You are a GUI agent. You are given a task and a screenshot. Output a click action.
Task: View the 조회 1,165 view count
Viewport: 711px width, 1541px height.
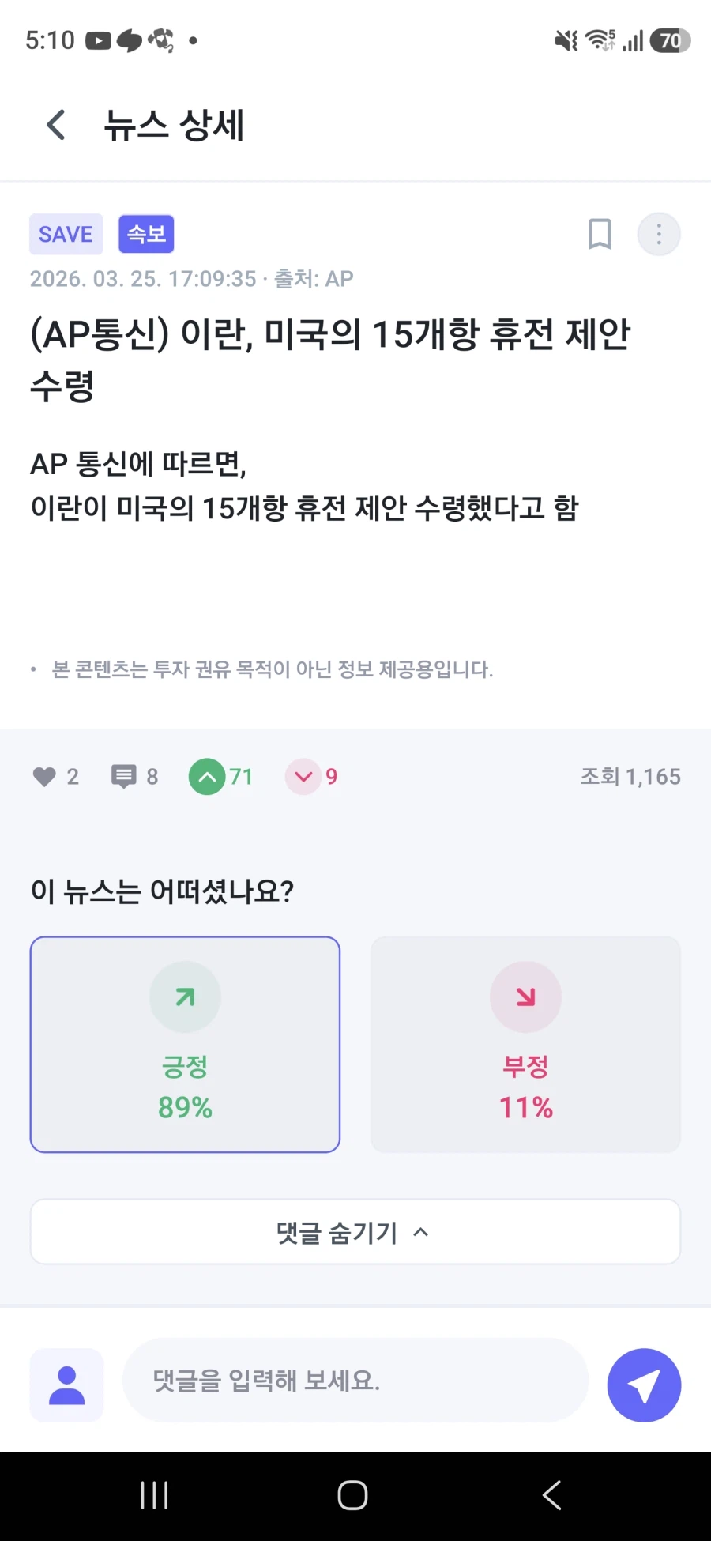point(630,777)
